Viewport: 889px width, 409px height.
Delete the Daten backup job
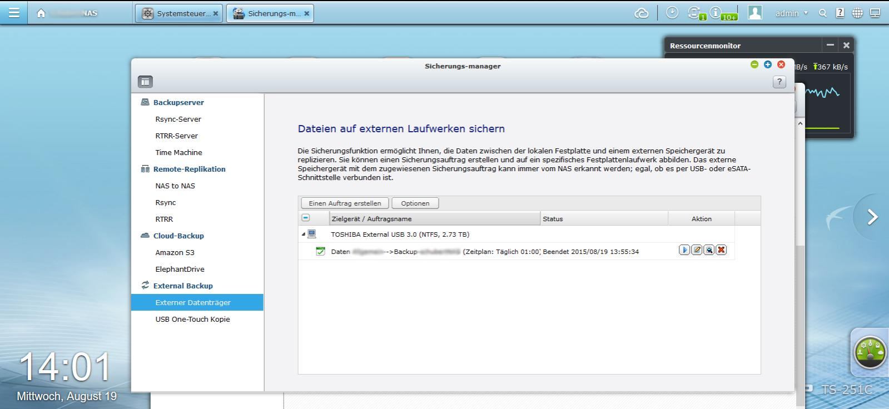tap(721, 250)
